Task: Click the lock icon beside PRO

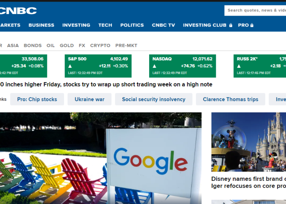Action: (252, 25)
